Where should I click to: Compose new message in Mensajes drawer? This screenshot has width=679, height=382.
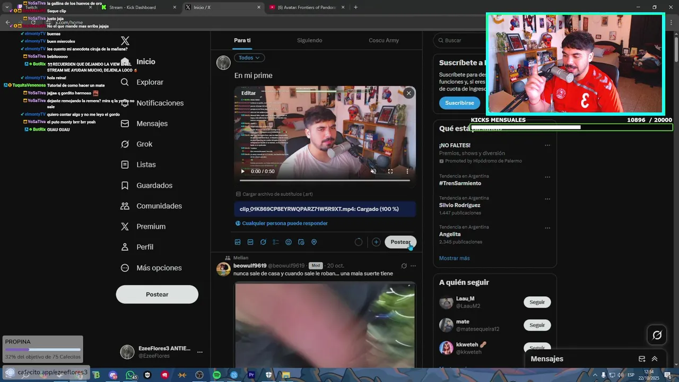(642, 359)
